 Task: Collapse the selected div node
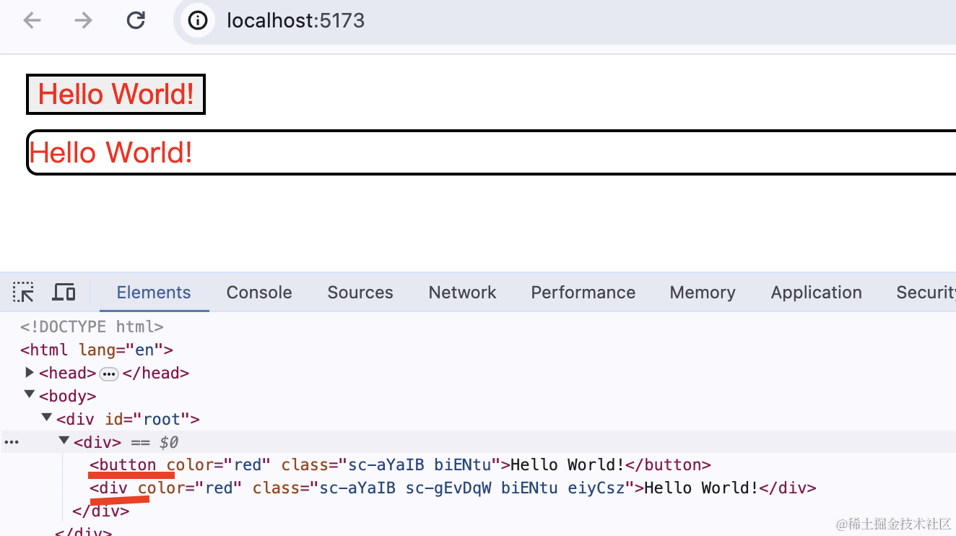(x=64, y=441)
